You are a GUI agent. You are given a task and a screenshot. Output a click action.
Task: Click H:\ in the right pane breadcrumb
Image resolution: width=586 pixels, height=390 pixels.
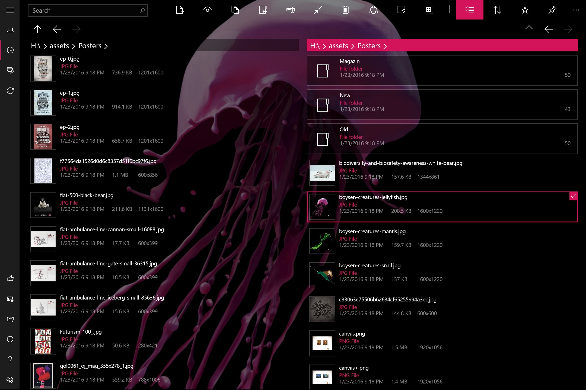point(315,46)
